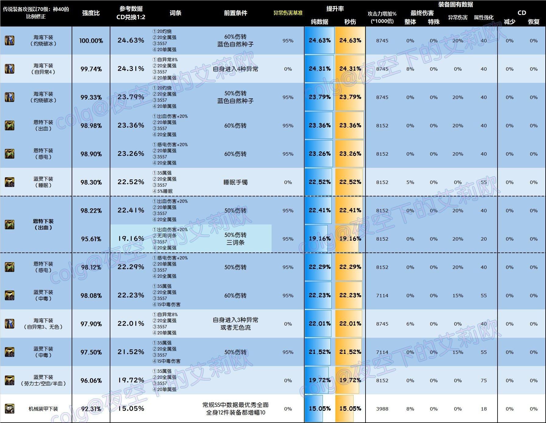The width and height of the screenshot is (546, 423).
Task: Click the orange 19.72% 秒伤 bar
Action: pos(347,380)
